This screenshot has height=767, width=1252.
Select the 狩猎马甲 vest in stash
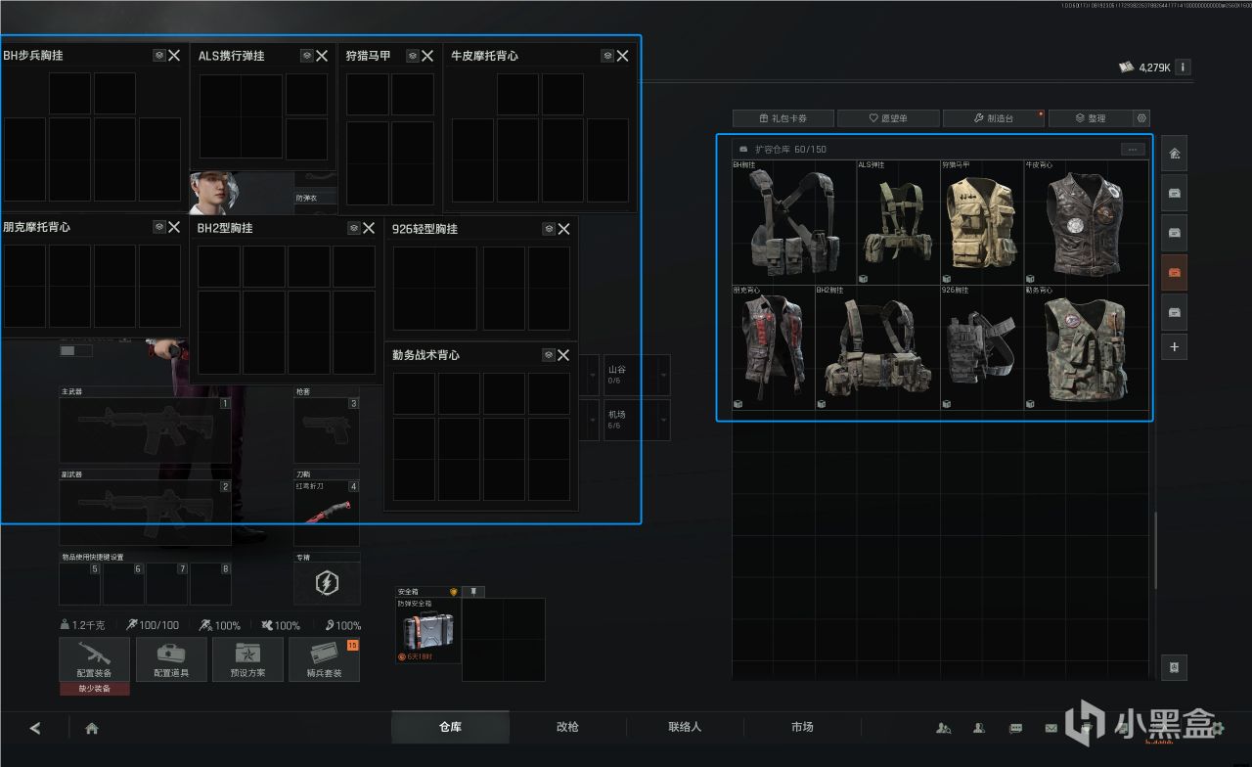point(981,222)
